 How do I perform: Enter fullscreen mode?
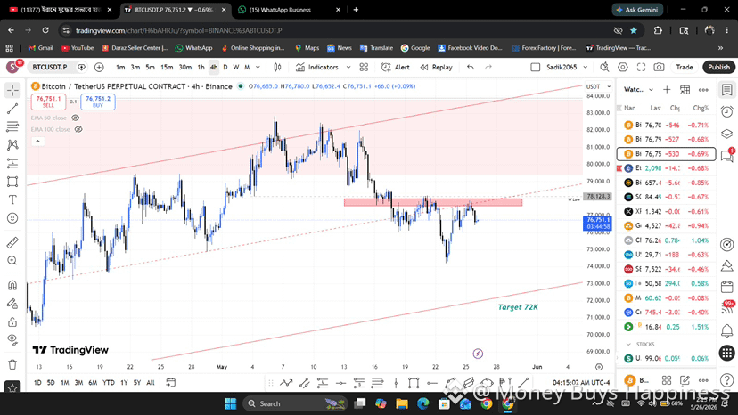tap(641, 68)
